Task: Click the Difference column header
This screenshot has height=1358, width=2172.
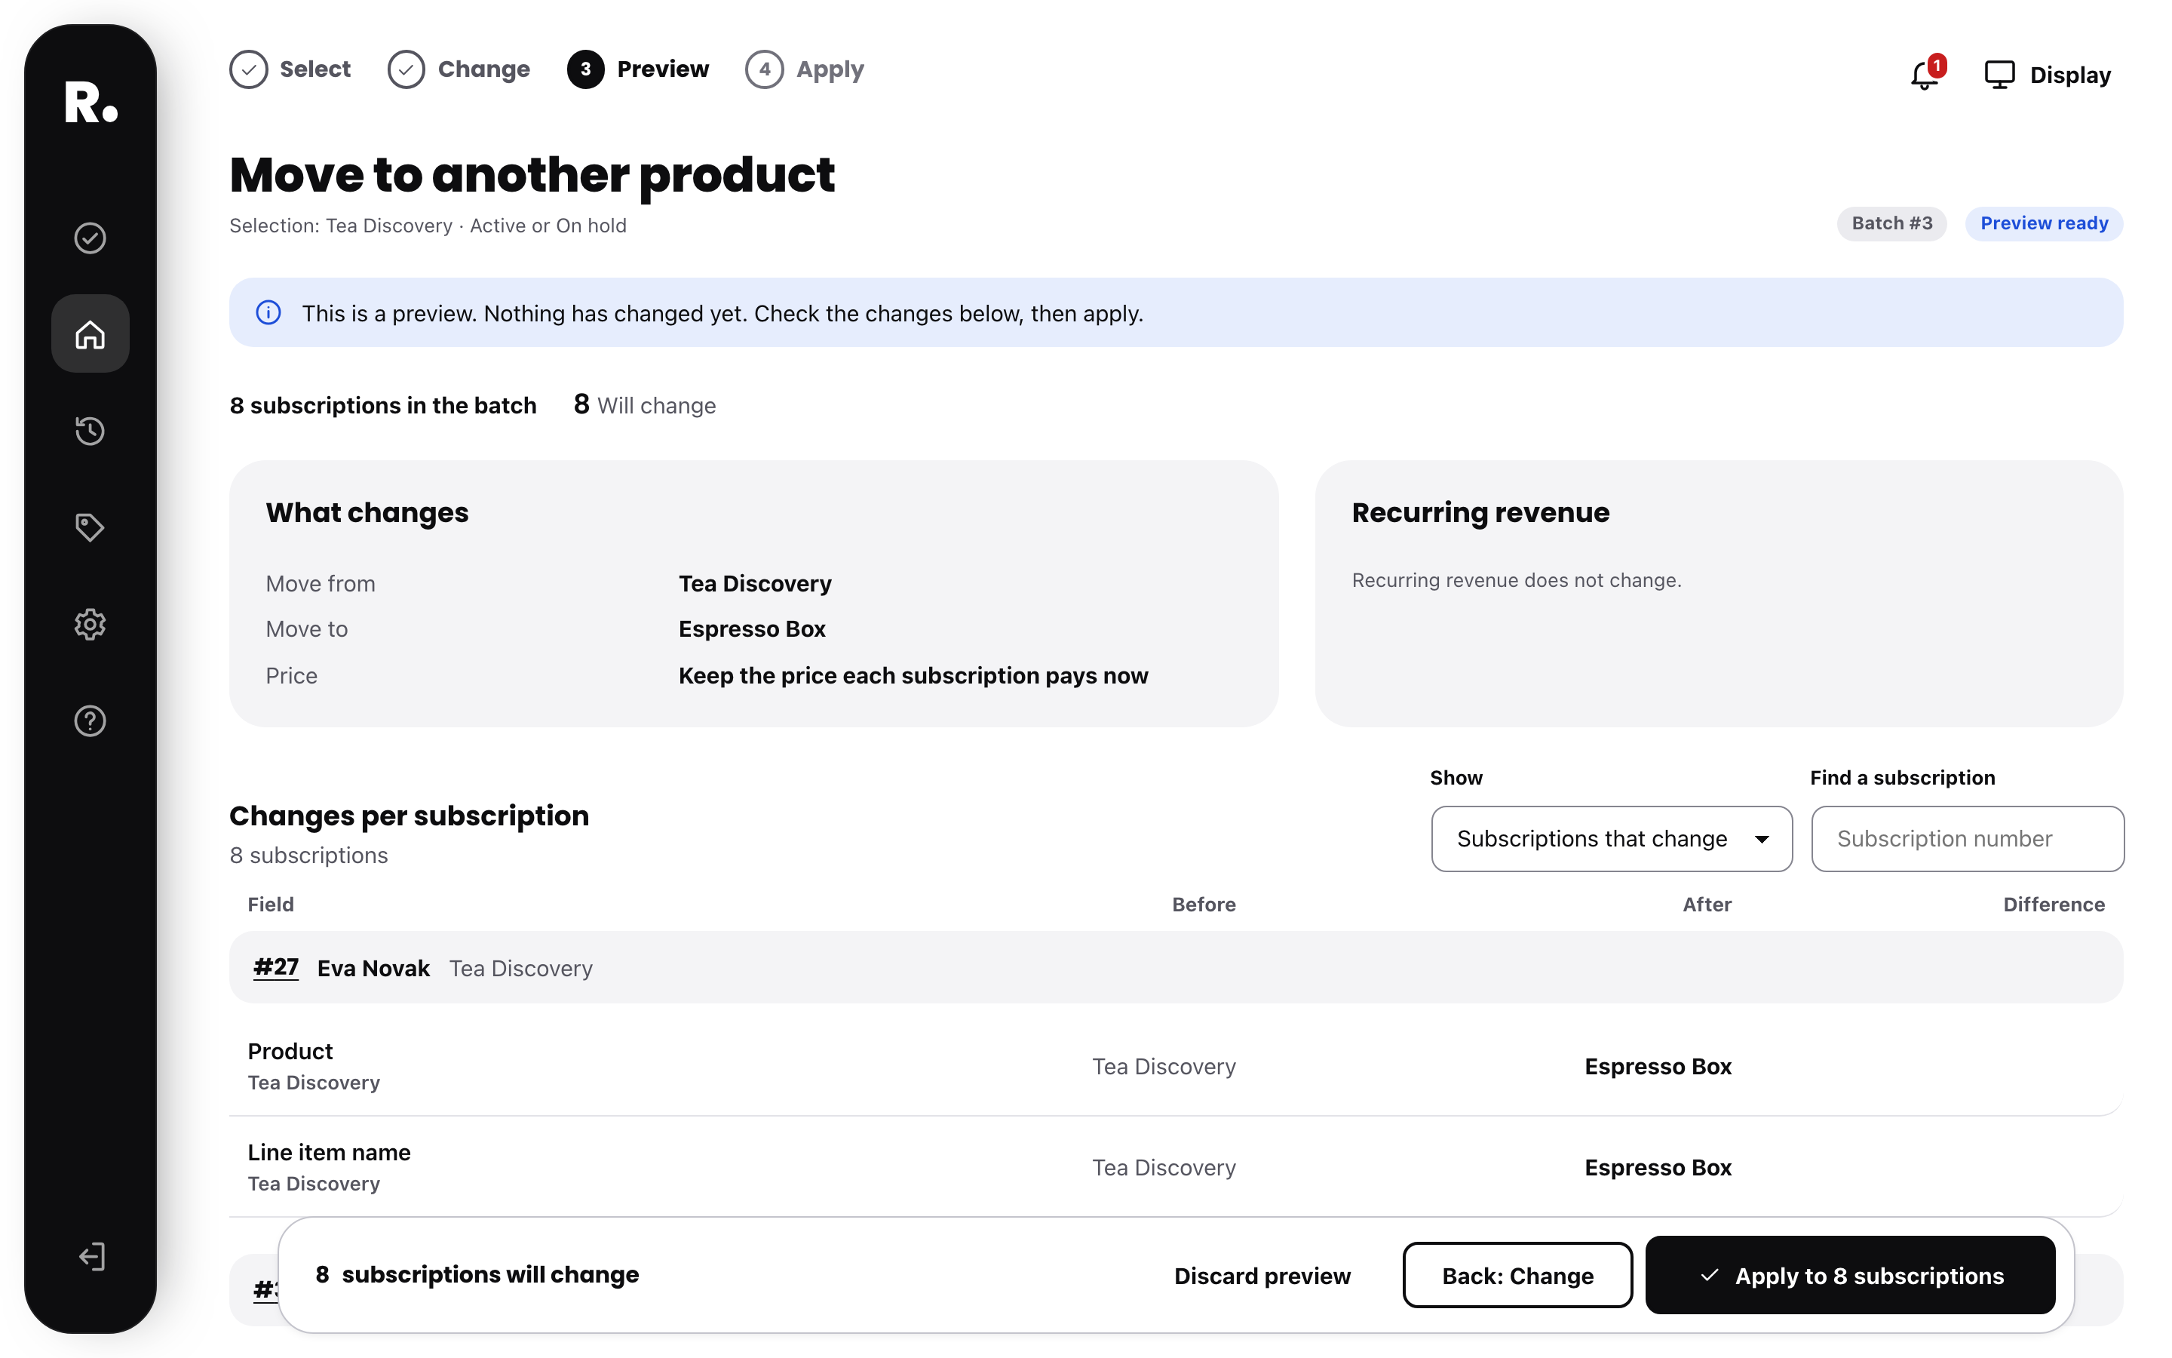Action: click(x=2054, y=905)
